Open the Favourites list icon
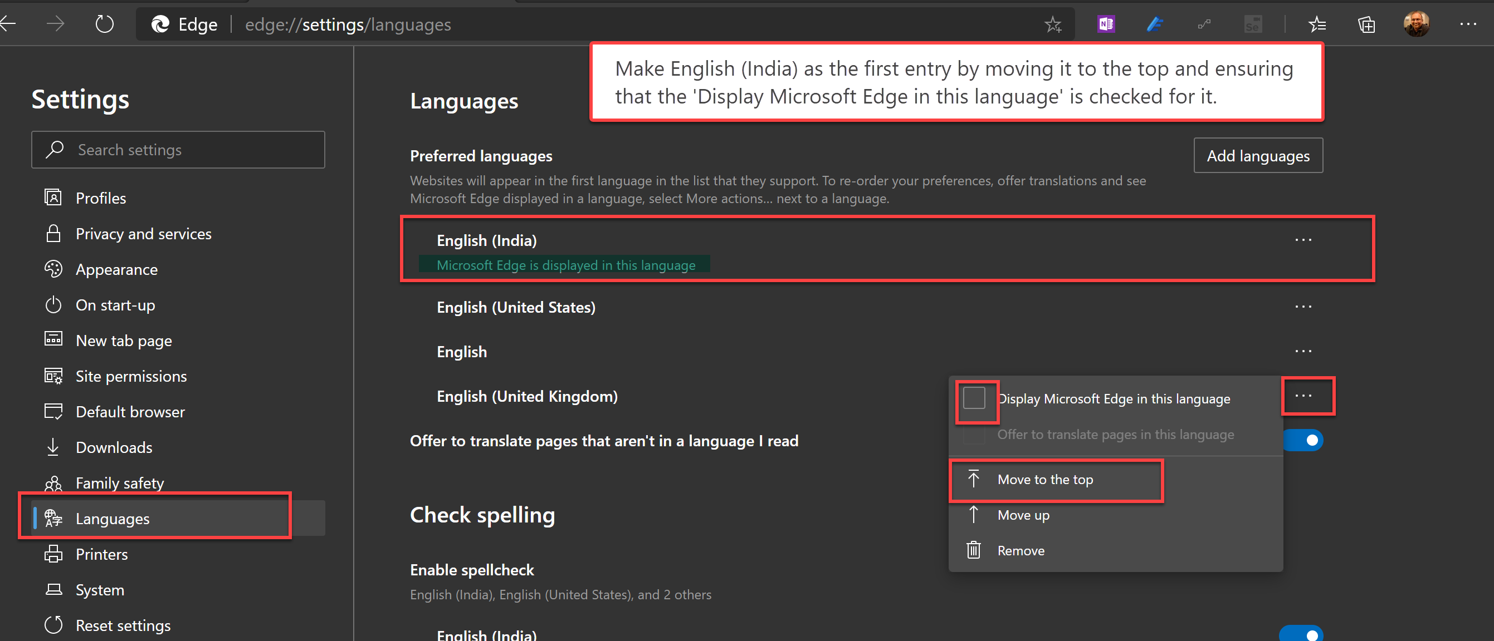This screenshot has width=1494, height=641. click(x=1317, y=24)
